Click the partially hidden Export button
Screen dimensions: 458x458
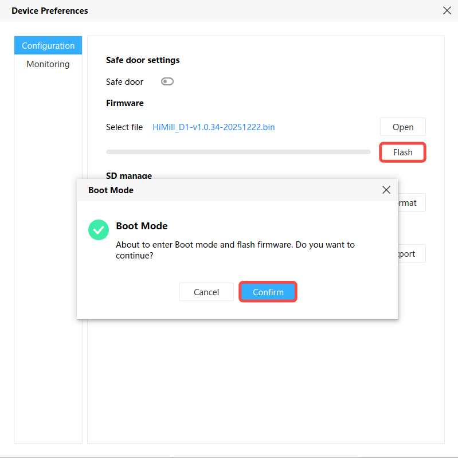[411, 253]
